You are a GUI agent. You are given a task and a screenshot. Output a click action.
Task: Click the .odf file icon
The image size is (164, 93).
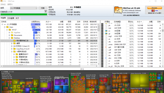[x=106, y=50]
